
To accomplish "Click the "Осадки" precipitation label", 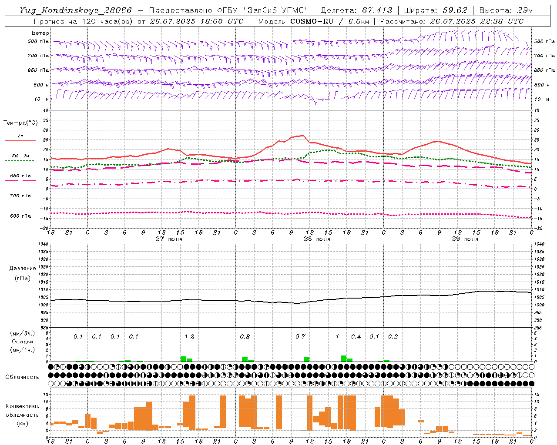I will point(22,342).
